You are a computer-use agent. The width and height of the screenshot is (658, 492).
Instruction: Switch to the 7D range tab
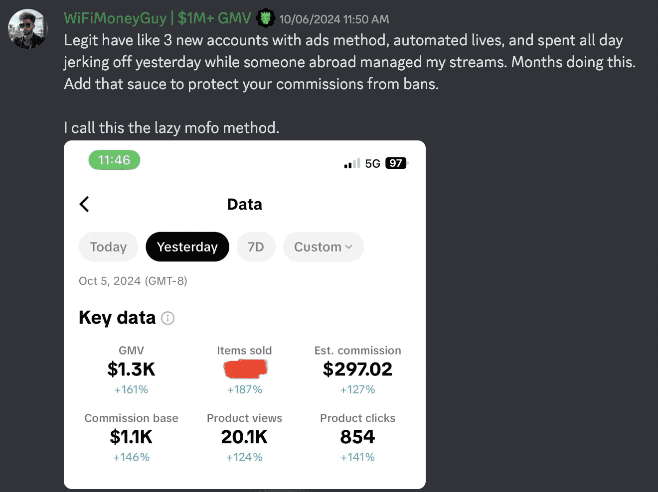[x=256, y=247]
